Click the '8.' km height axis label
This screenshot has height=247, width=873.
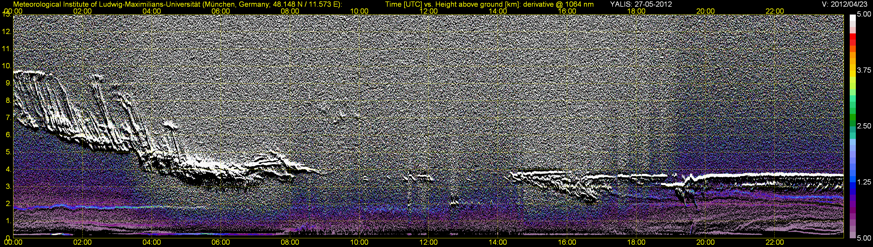(9, 100)
